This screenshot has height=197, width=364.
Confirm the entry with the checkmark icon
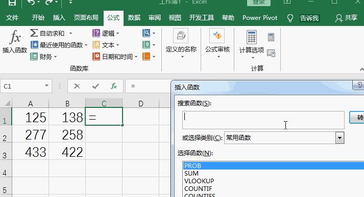(x=95, y=87)
